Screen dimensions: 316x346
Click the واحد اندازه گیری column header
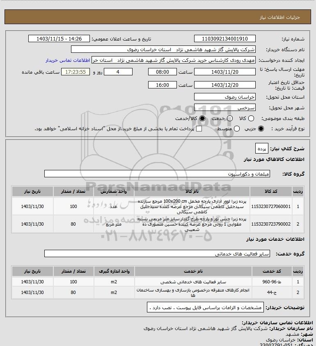click(114, 271)
